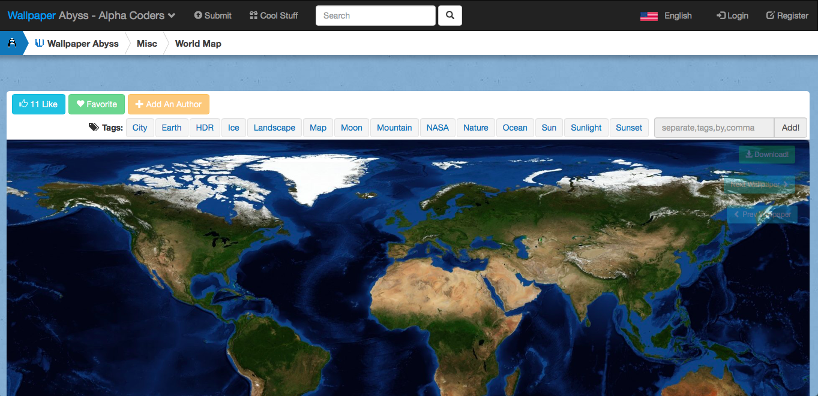Viewport: 818px width, 396px height.
Task: Click the Register link
Action: tap(787, 16)
